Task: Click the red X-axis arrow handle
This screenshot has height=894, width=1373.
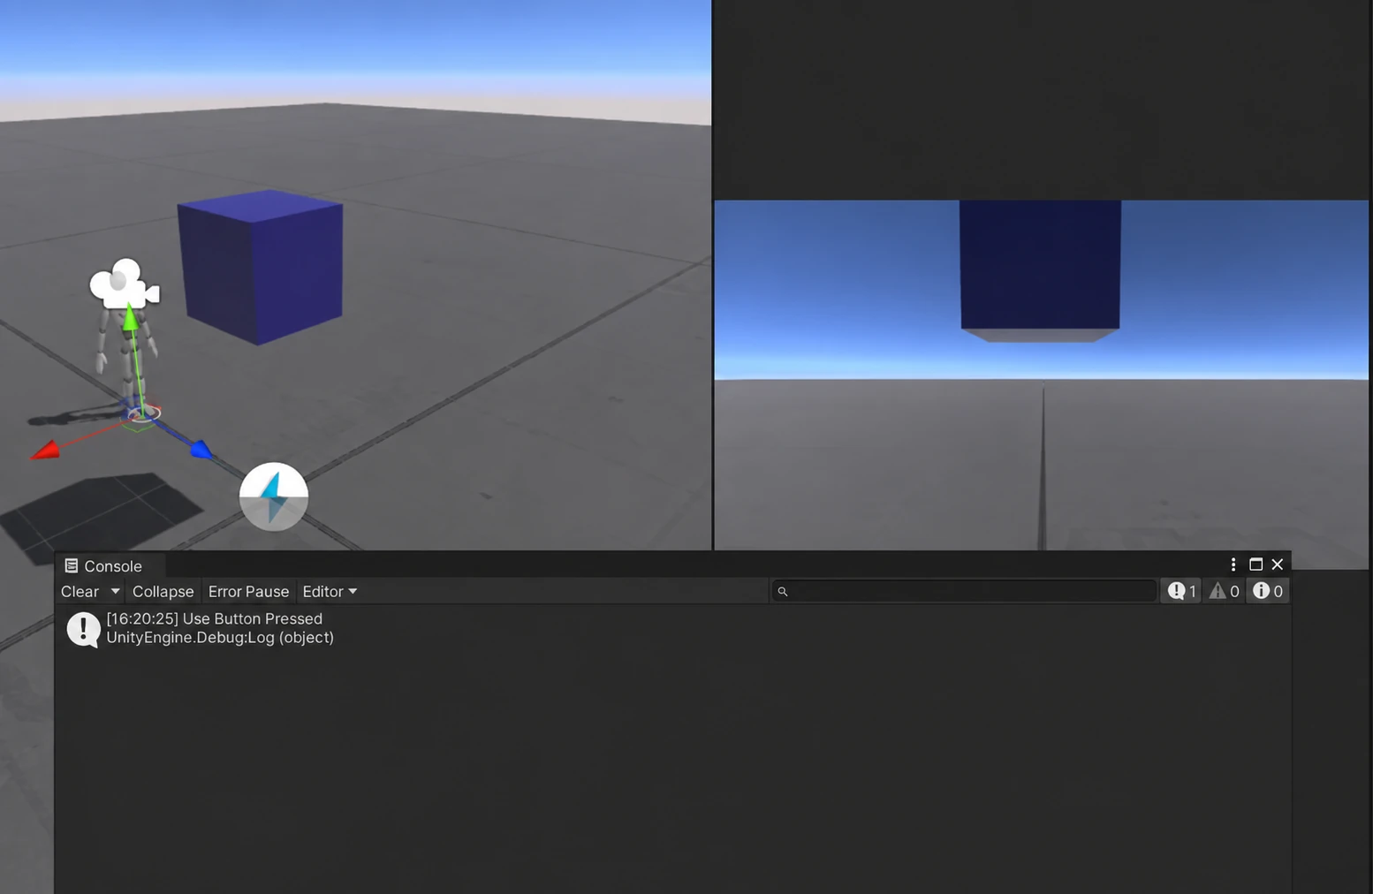Action: 45,451
